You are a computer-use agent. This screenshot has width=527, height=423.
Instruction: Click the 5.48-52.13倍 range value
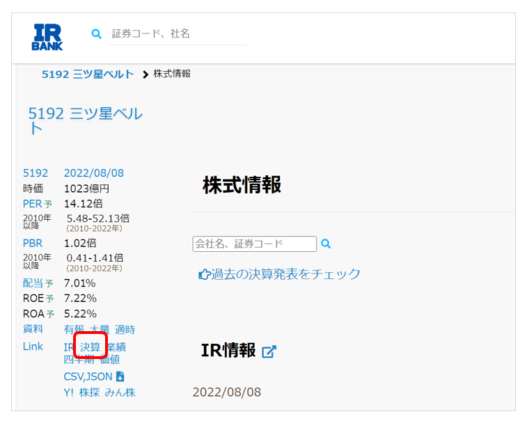[x=98, y=218]
